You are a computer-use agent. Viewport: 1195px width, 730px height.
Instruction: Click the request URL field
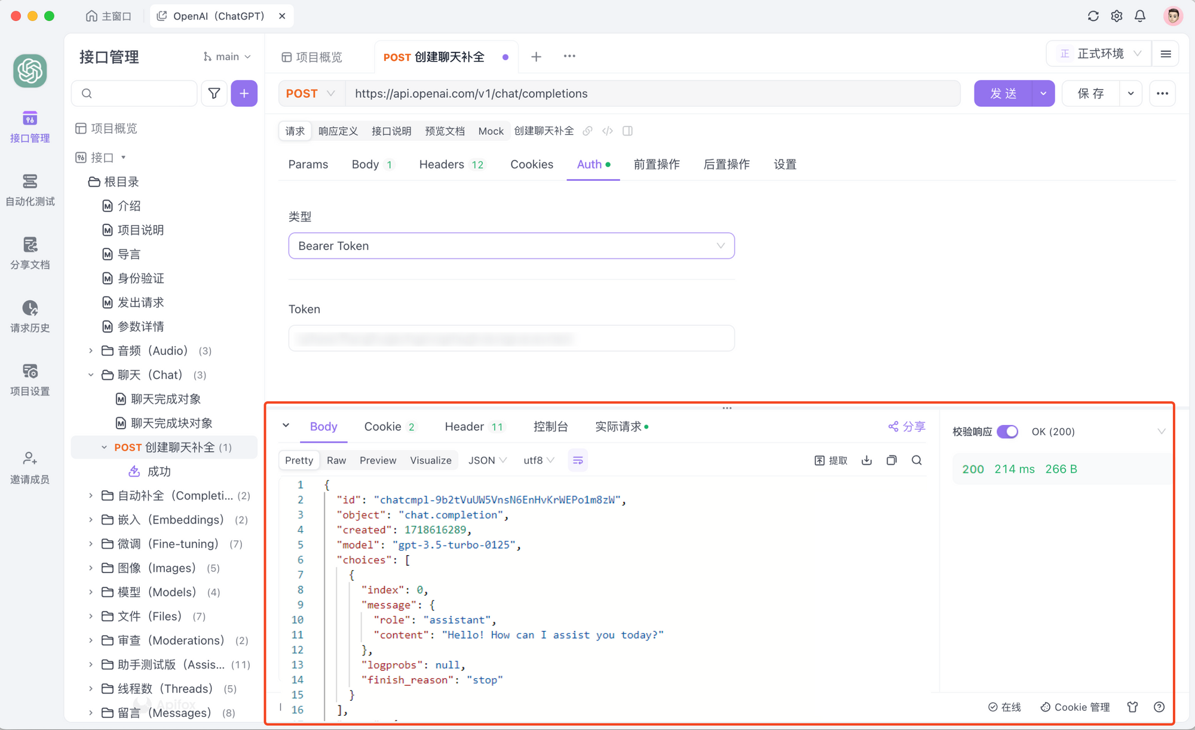coord(654,93)
